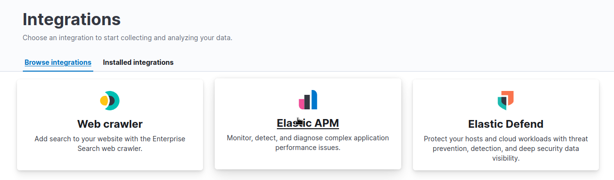Screen dimensions: 614x180
Task: Open the Elastic Defend title link
Action: pos(506,124)
